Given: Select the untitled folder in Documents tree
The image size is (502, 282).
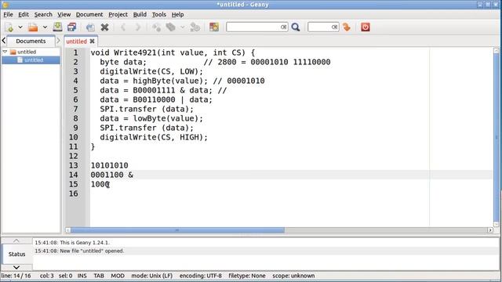Looking at the screenshot, I should [27, 52].
